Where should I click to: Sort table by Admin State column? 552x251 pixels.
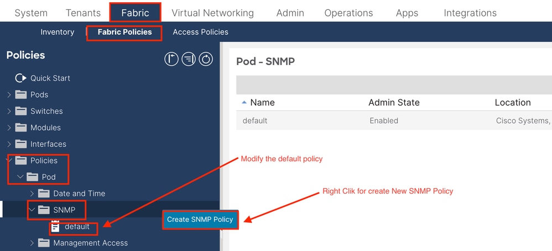click(x=394, y=103)
